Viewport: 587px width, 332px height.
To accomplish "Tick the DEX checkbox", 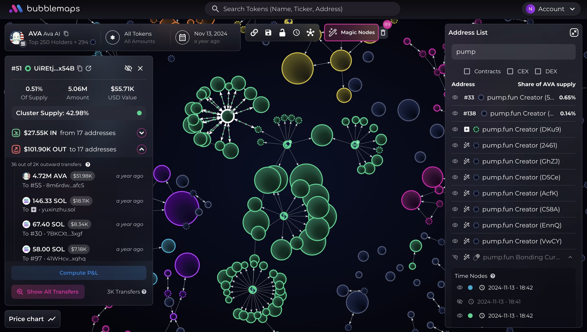I will [538, 71].
